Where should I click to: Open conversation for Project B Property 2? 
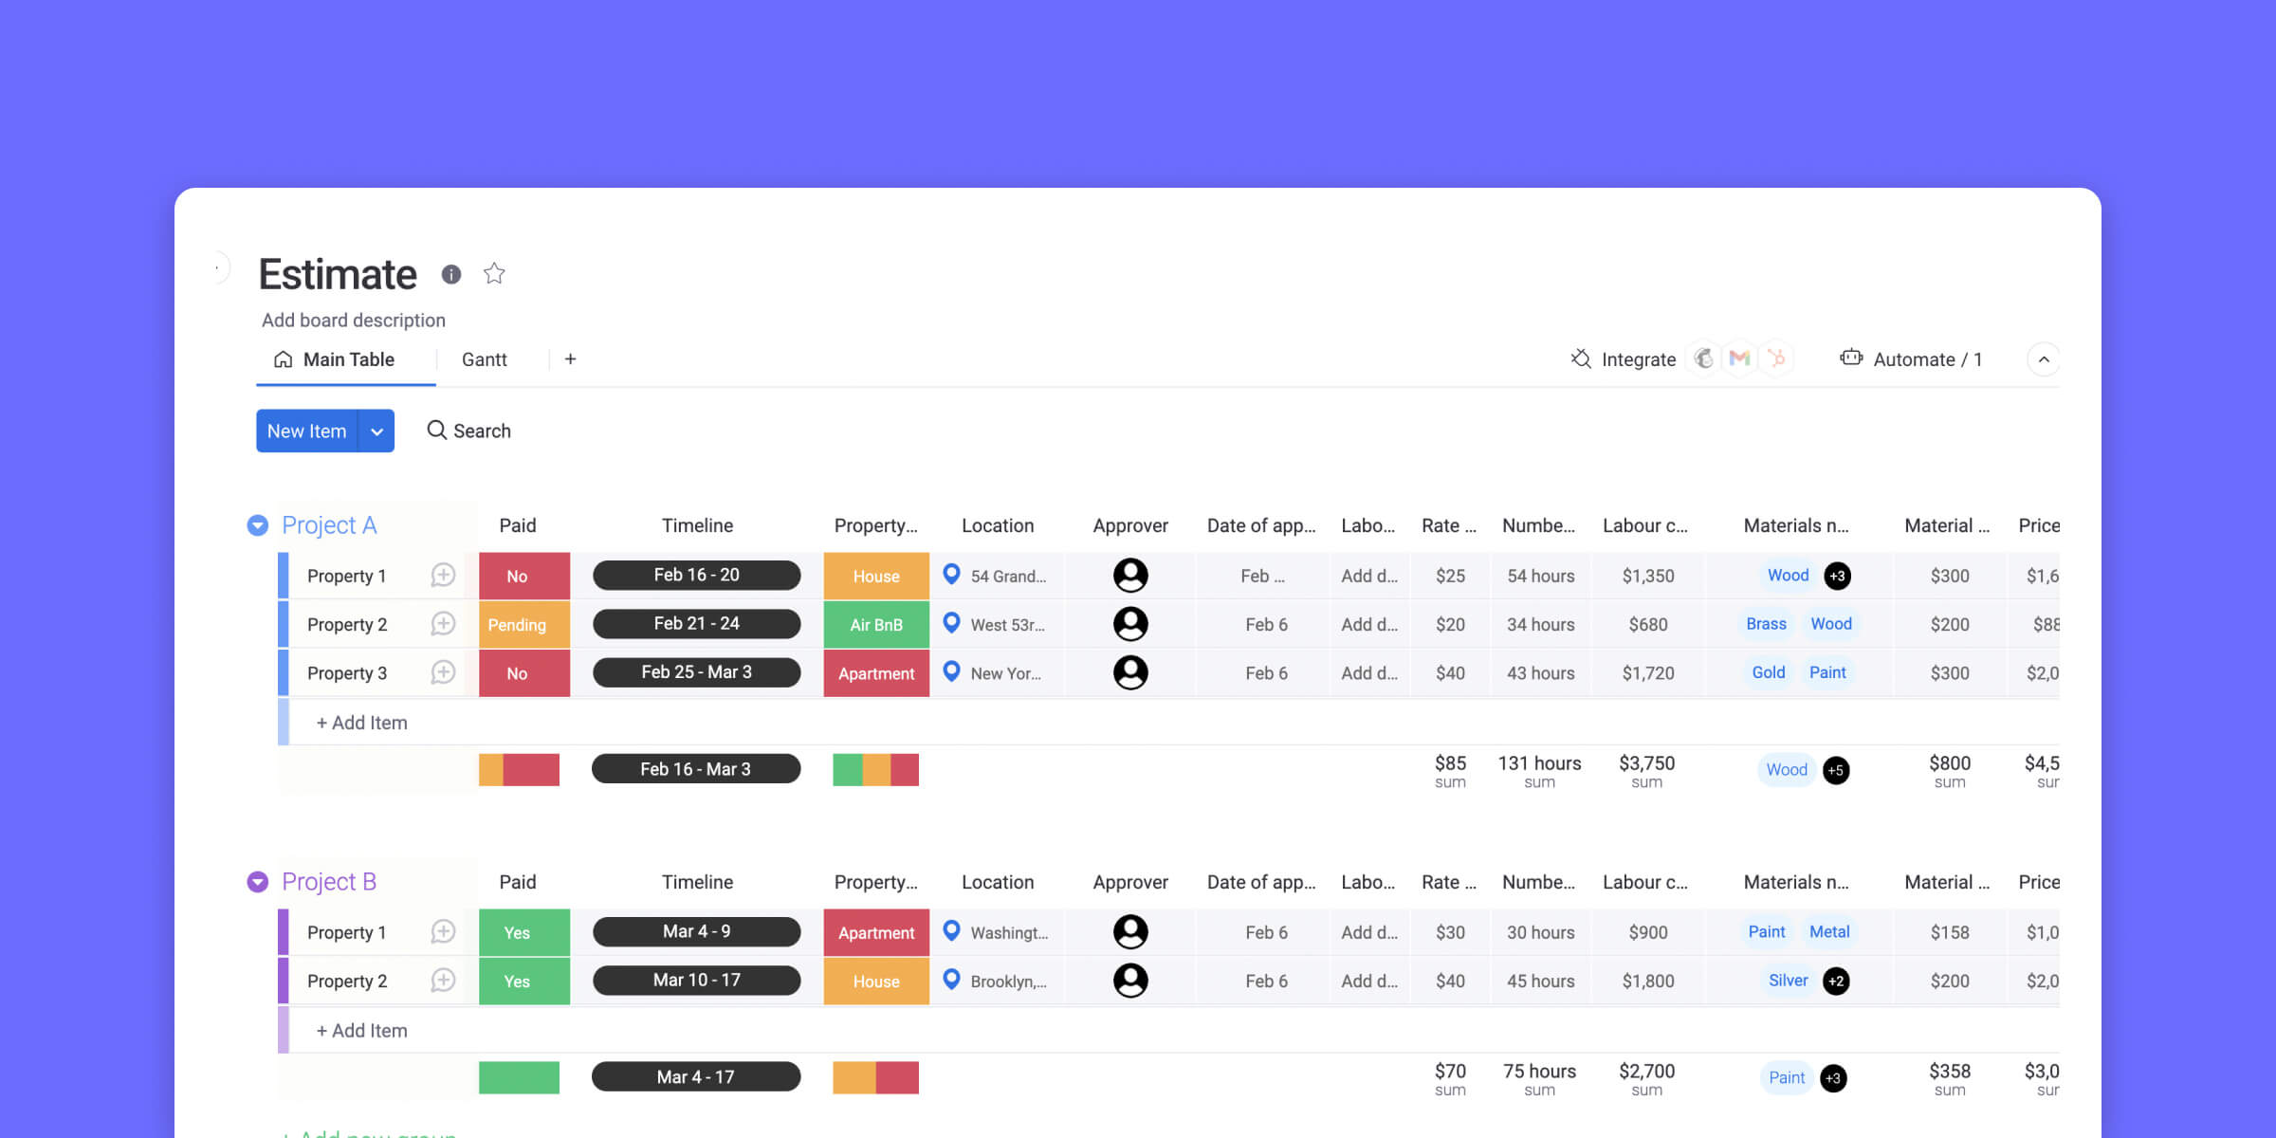[443, 981]
